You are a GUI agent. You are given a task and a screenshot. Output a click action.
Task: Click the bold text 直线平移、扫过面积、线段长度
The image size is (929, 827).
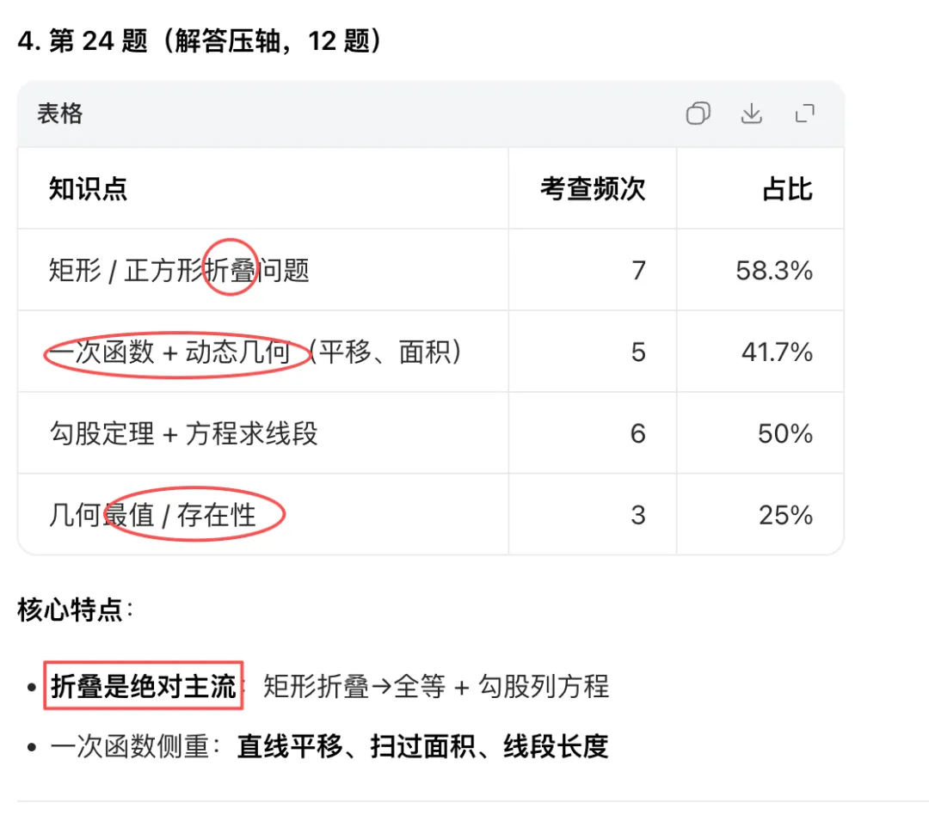423,746
